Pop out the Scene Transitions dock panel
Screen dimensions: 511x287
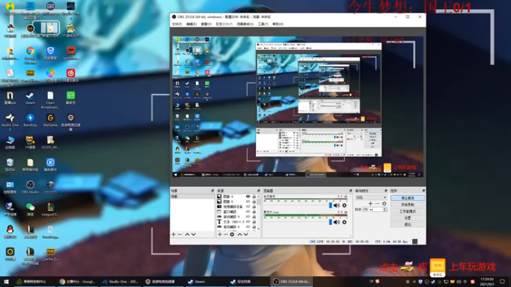pyautogui.click(x=386, y=191)
